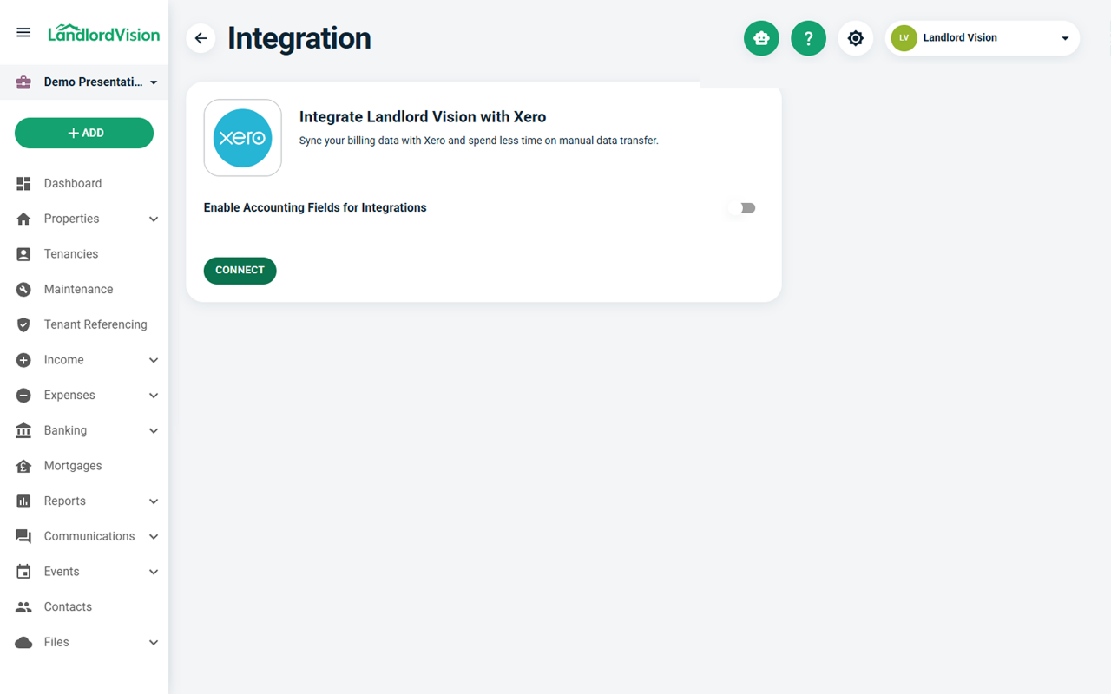Image resolution: width=1111 pixels, height=694 pixels.
Task: Open the Landlord Vision account dropdown arrow
Action: point(1065,39)
